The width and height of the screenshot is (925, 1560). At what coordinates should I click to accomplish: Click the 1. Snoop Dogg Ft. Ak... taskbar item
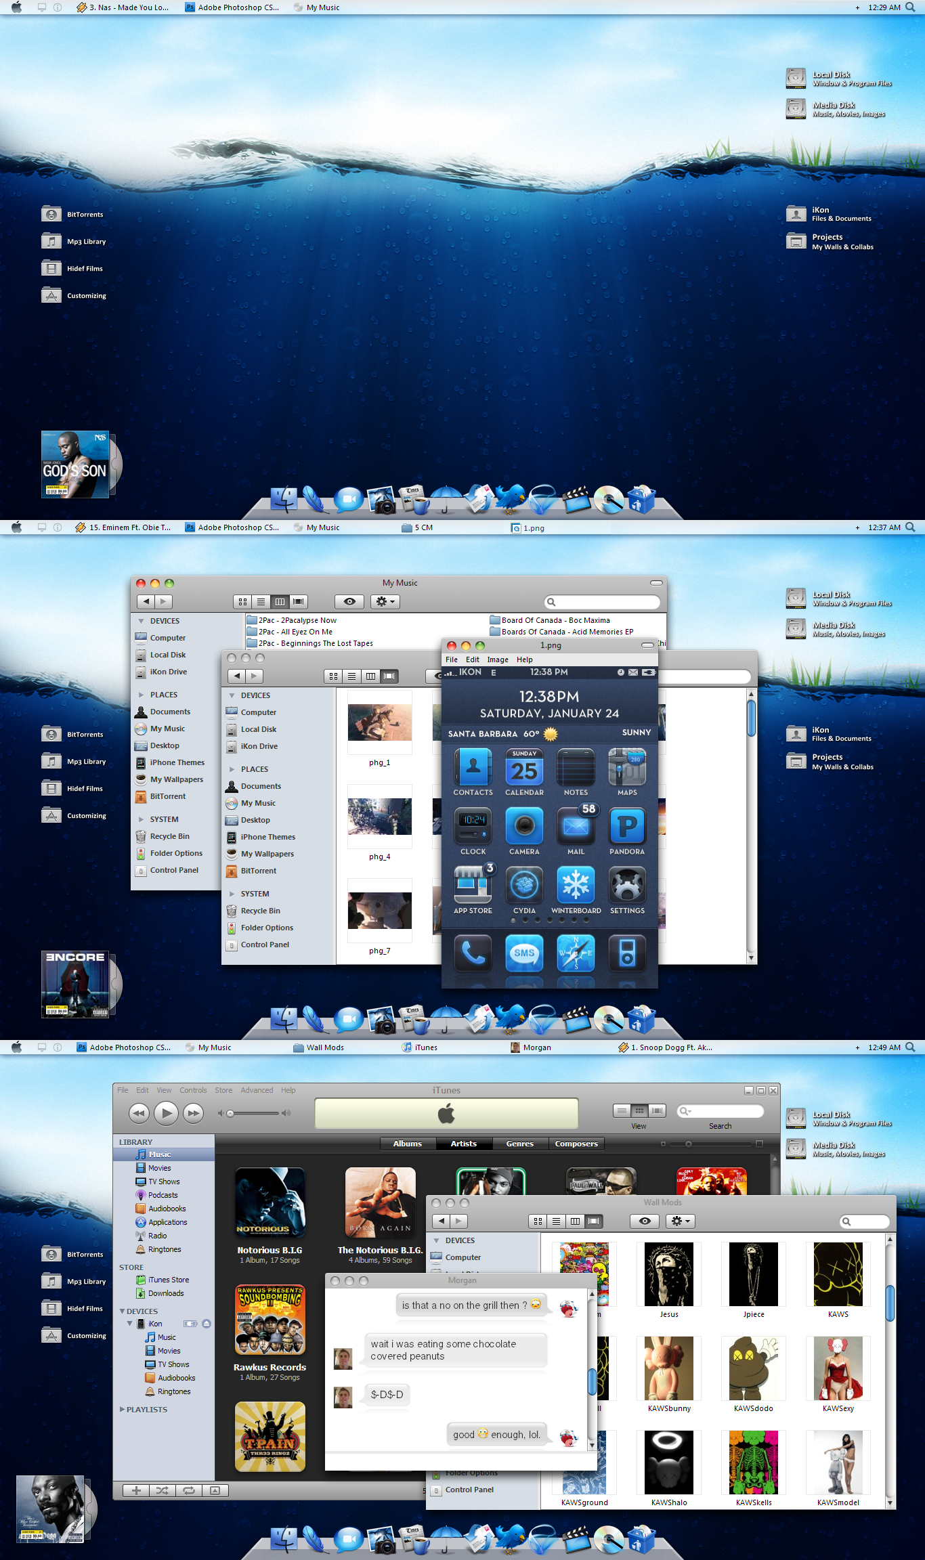[x=665, y=1047]
